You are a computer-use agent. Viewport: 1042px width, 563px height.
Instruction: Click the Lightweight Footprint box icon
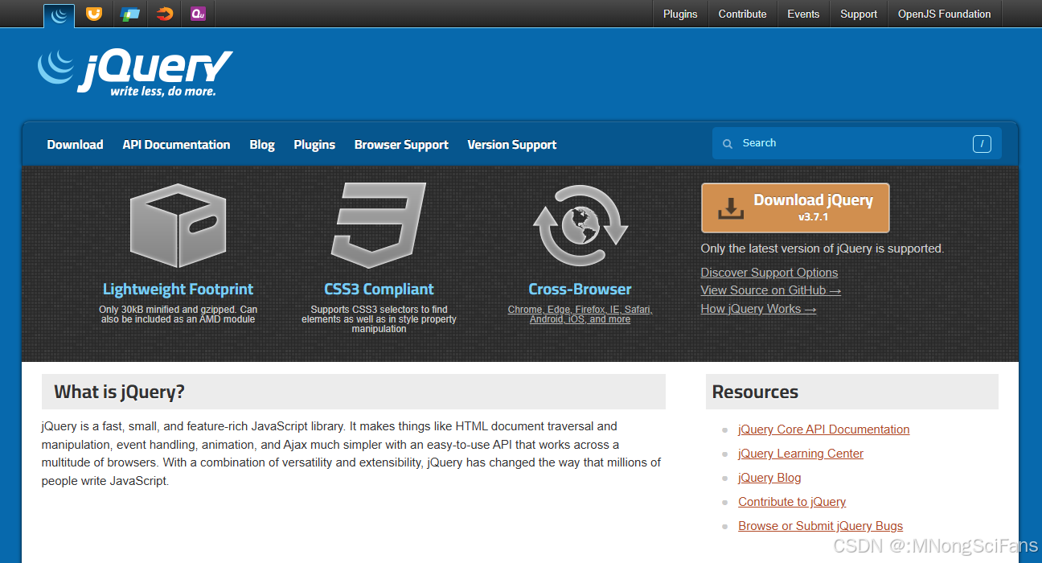pyautogui.click(x=178, y=226)
